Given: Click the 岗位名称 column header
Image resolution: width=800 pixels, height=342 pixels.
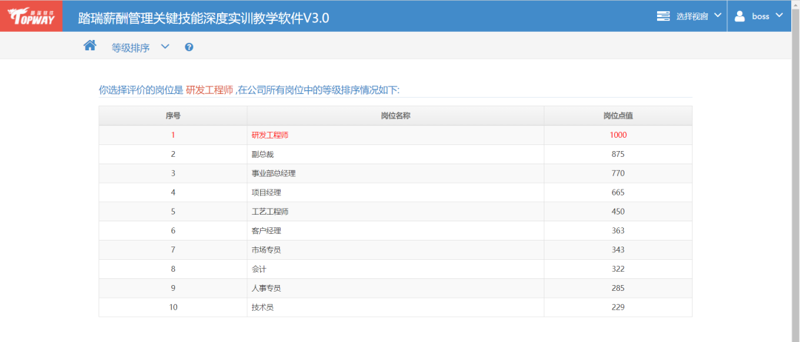Looking at the screenshot, I should click(x=396, y=115).
